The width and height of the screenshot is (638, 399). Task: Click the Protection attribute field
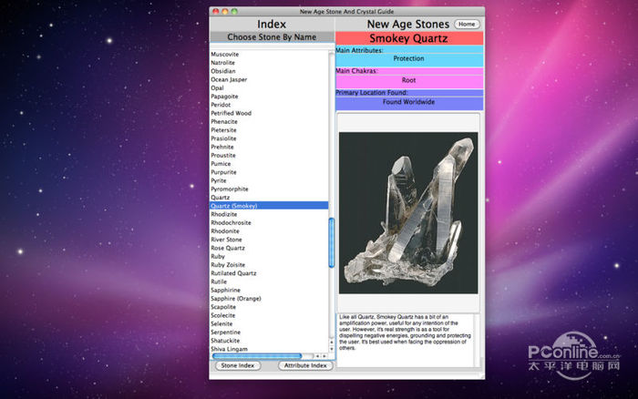pos(408,58)
